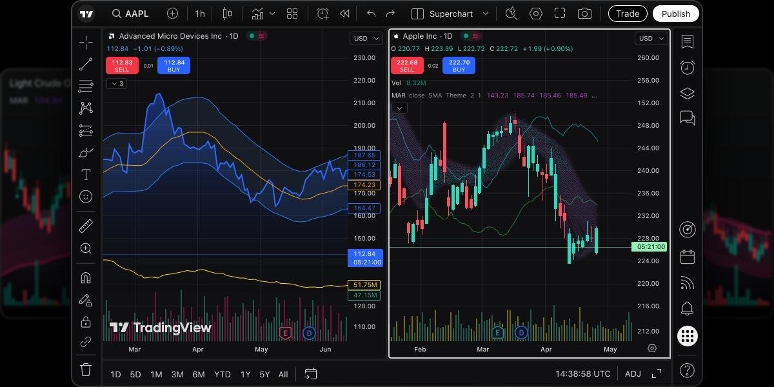Expand the 3 hidden indicators on AMD chart
774x387 pixels.
(117, 84)
